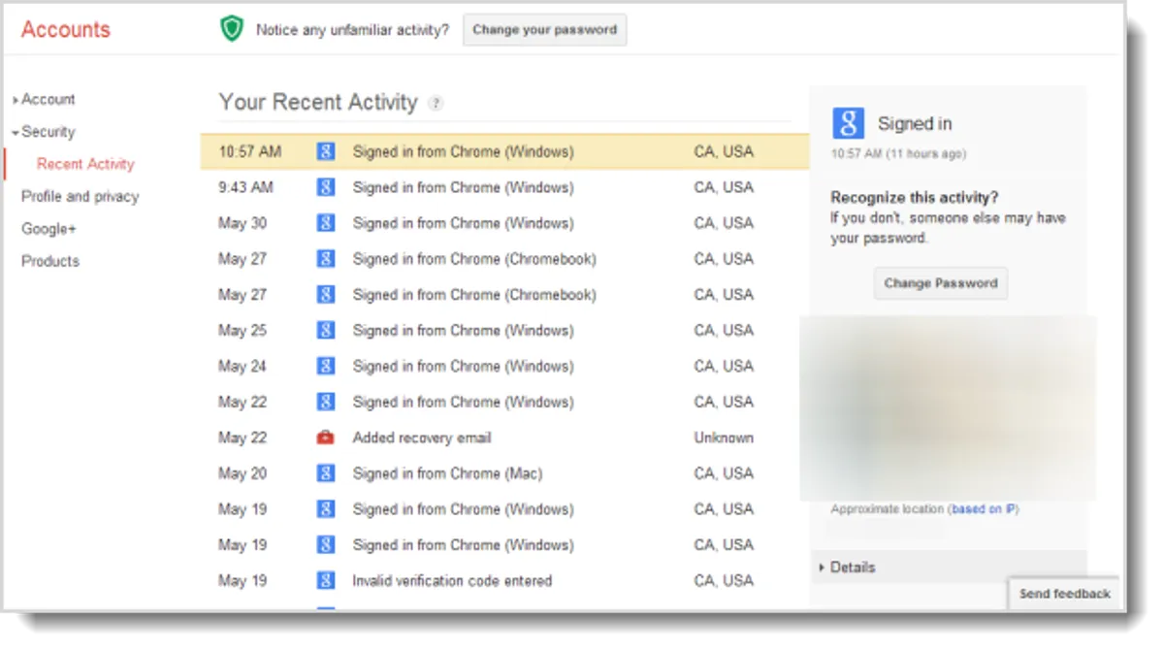Collapse the Security section in sidebar
The height and width of the screenshot is (650, 1164).
48,132
